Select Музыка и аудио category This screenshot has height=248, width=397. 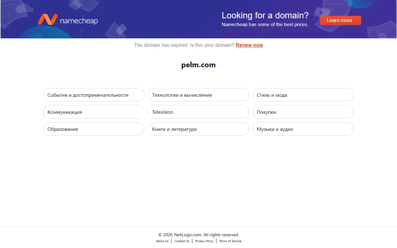click(x=303, y=129)
